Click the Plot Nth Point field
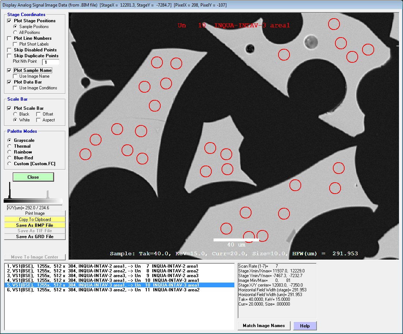The image size is (403, 334). tap(51, 62)
